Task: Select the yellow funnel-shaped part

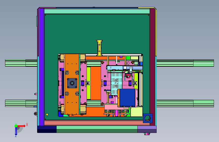Action: point(100,48)
